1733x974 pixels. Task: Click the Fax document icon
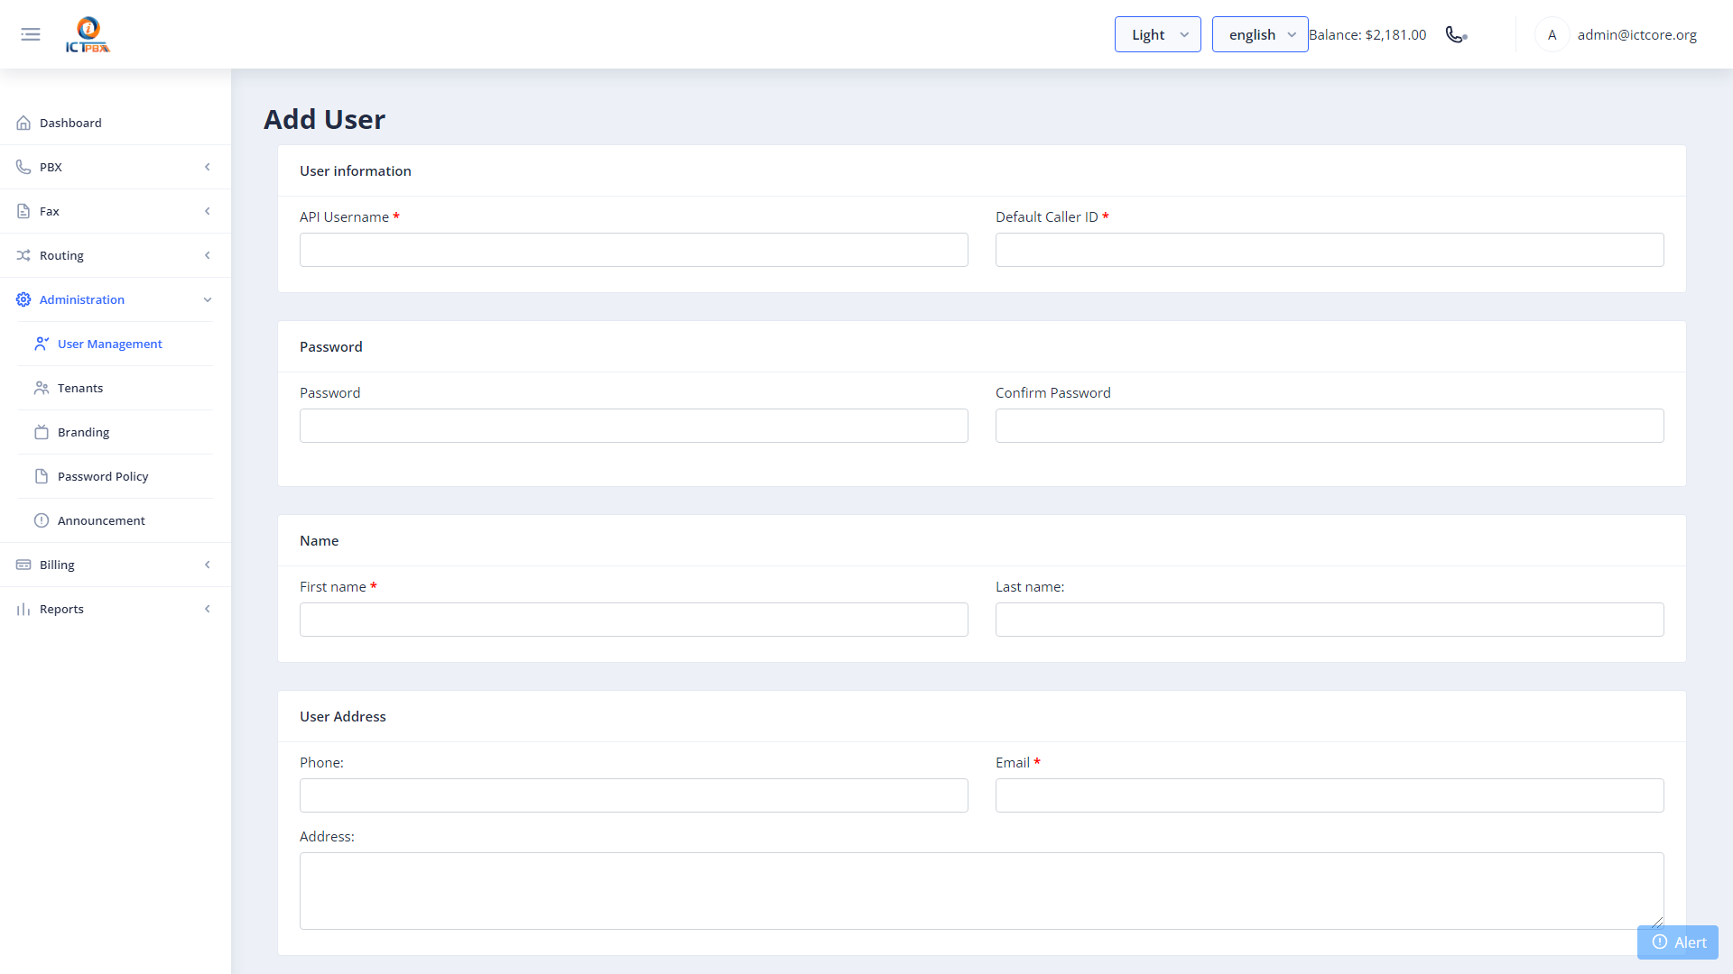point(23,211)
